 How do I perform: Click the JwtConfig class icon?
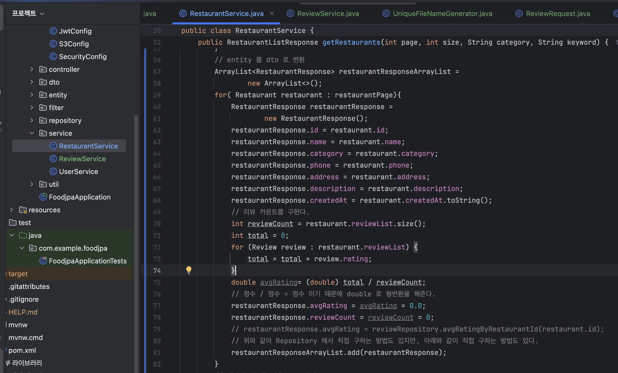coord(53,31)
